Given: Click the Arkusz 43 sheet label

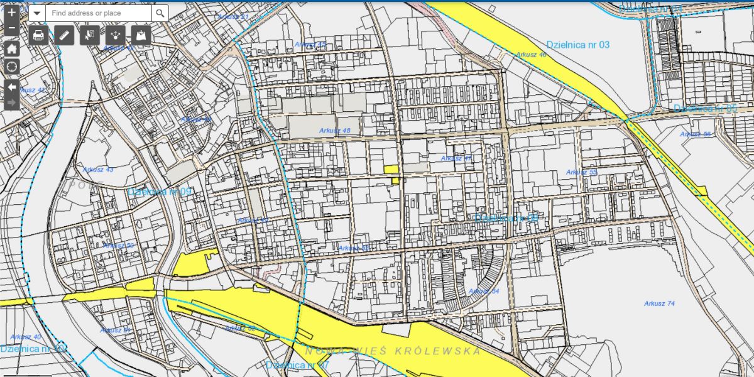Looking at the screenshot, I should [x=98, y=170].
